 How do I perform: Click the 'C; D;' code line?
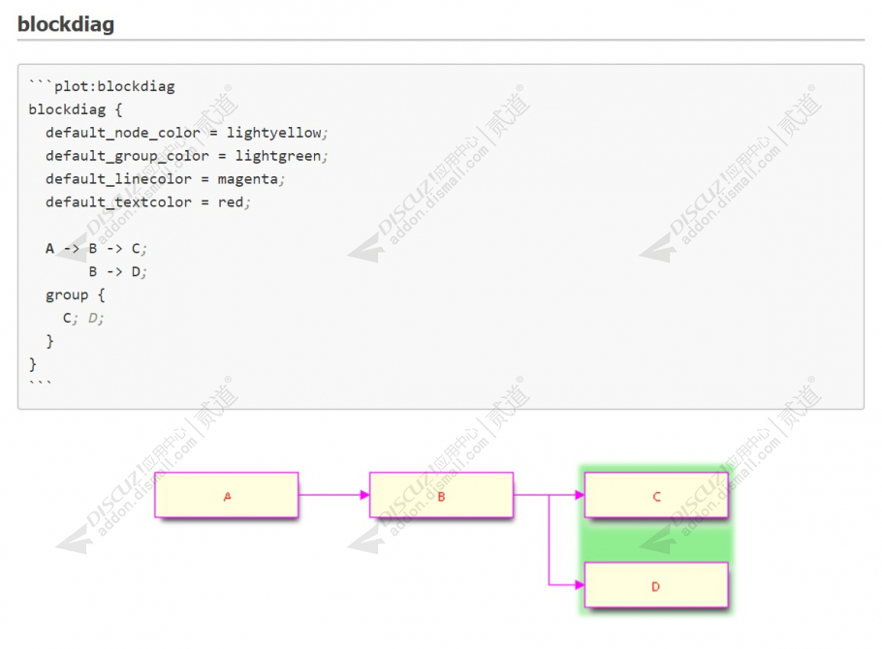click(x=83, y=319)
